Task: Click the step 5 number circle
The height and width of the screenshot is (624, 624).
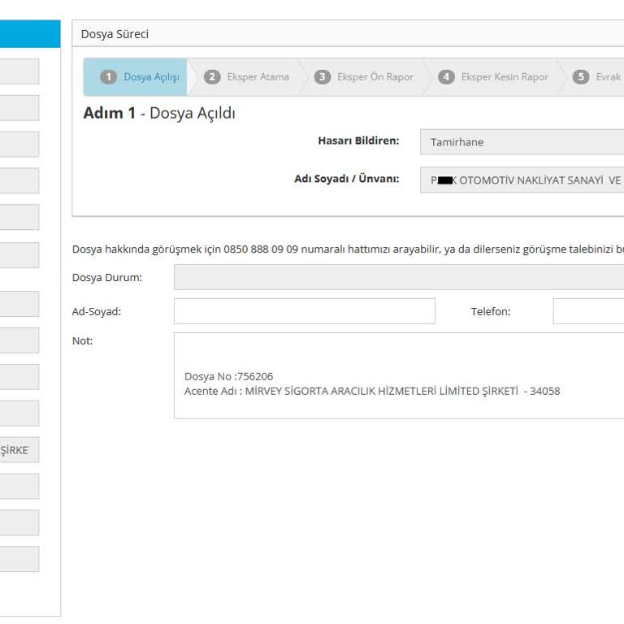Action: tap(580, 77)
